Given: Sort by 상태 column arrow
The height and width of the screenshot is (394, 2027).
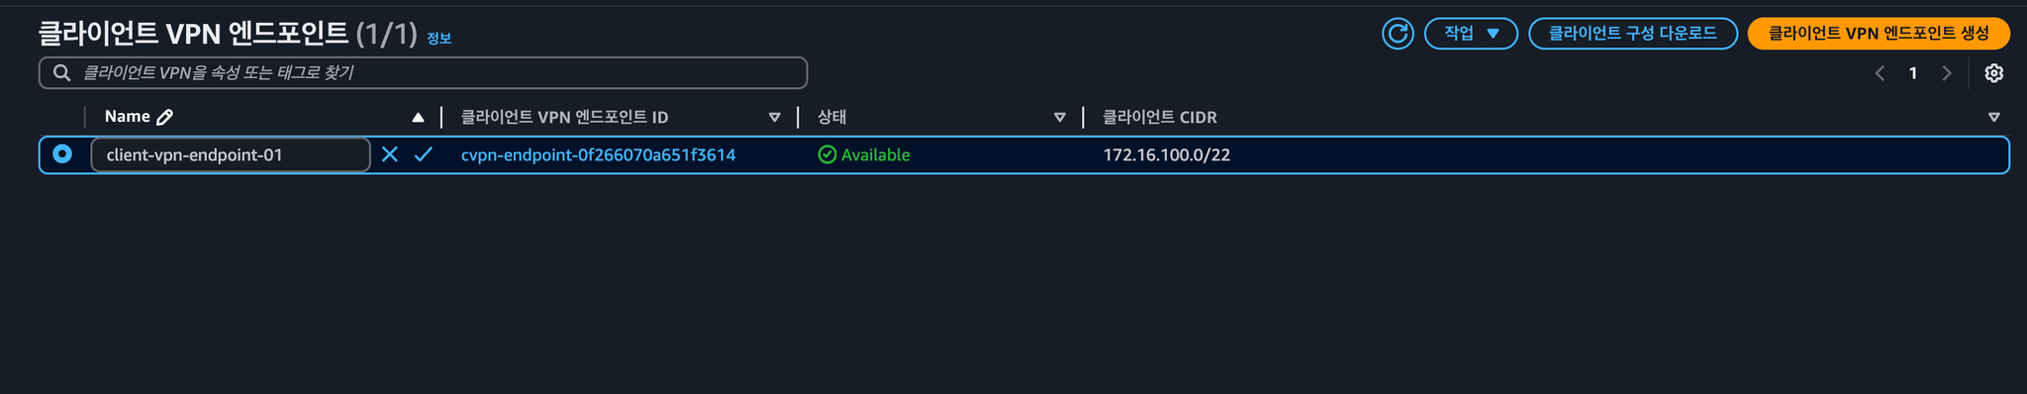Looking at the screenshot, I should pyautogui.click(x=1060, y=118).
